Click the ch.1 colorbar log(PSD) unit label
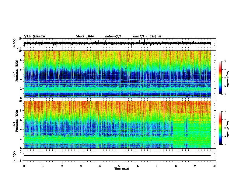 [x=228, y=79]
